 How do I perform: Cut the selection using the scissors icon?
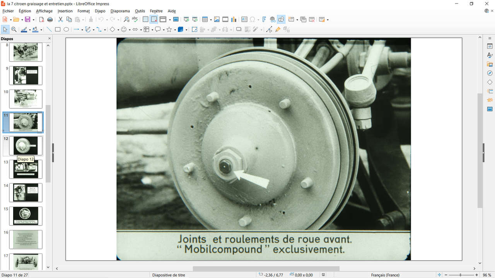[60, 19]
